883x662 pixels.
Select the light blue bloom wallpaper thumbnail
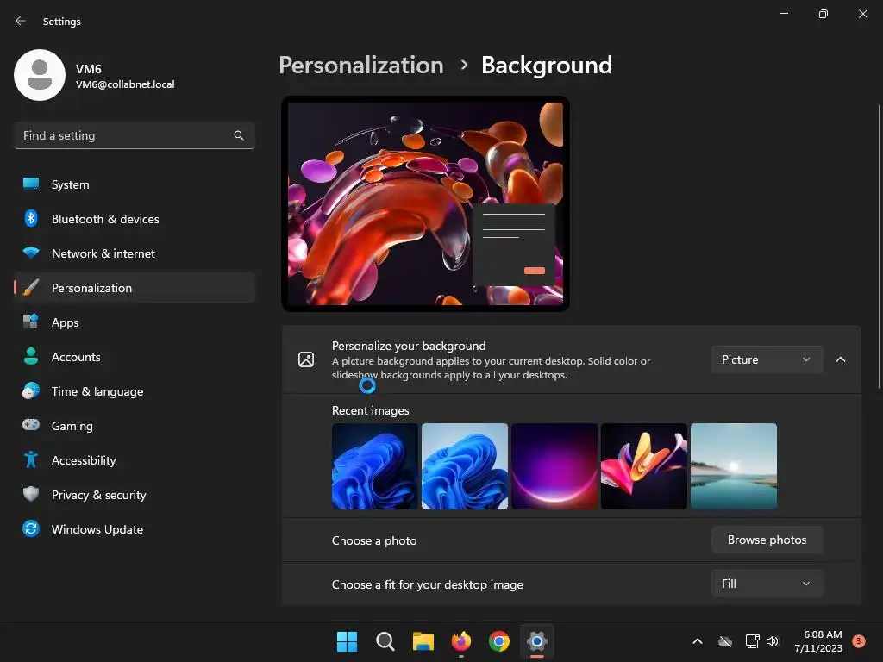[465, 466]
